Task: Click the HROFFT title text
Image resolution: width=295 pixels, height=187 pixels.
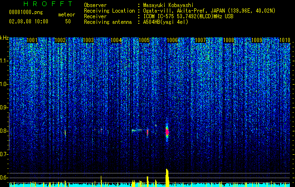Action: click(x=48, y=4)
